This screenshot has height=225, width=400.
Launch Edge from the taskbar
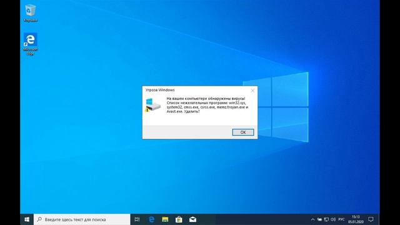click(x=151, y=219)
